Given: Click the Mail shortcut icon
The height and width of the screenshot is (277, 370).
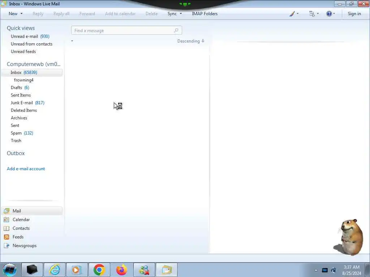Looking at the screenshot, I should pyautogui.click(x=7, y=211).
